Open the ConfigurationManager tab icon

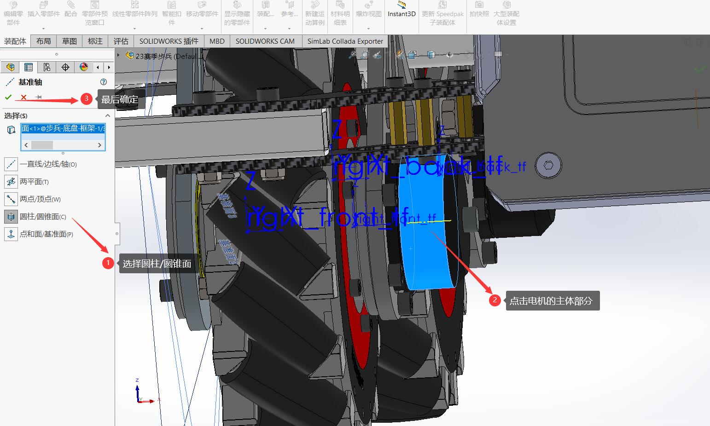point(47,67)
